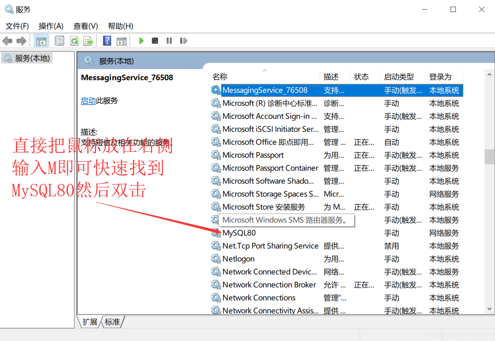Sort by the 描述 column header
This screenshot has width=495, height=341.
(x=335, y=77)
